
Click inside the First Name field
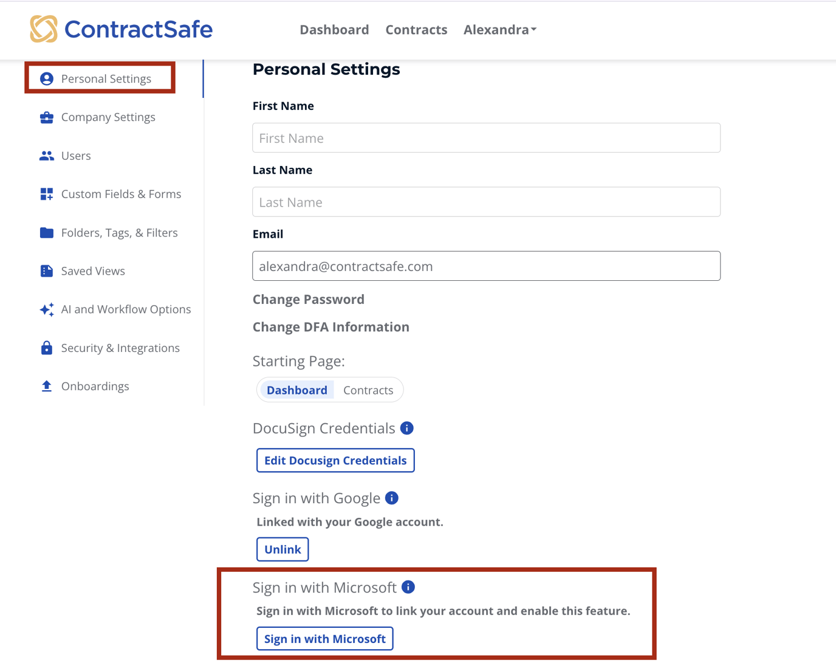tap(485, 138)
